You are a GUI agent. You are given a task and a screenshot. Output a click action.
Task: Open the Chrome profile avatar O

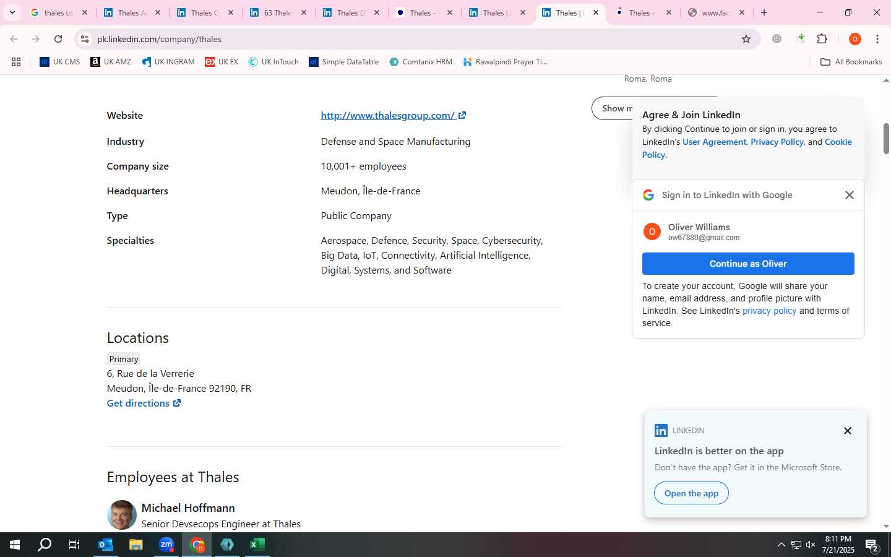click(x=855, y=39)
